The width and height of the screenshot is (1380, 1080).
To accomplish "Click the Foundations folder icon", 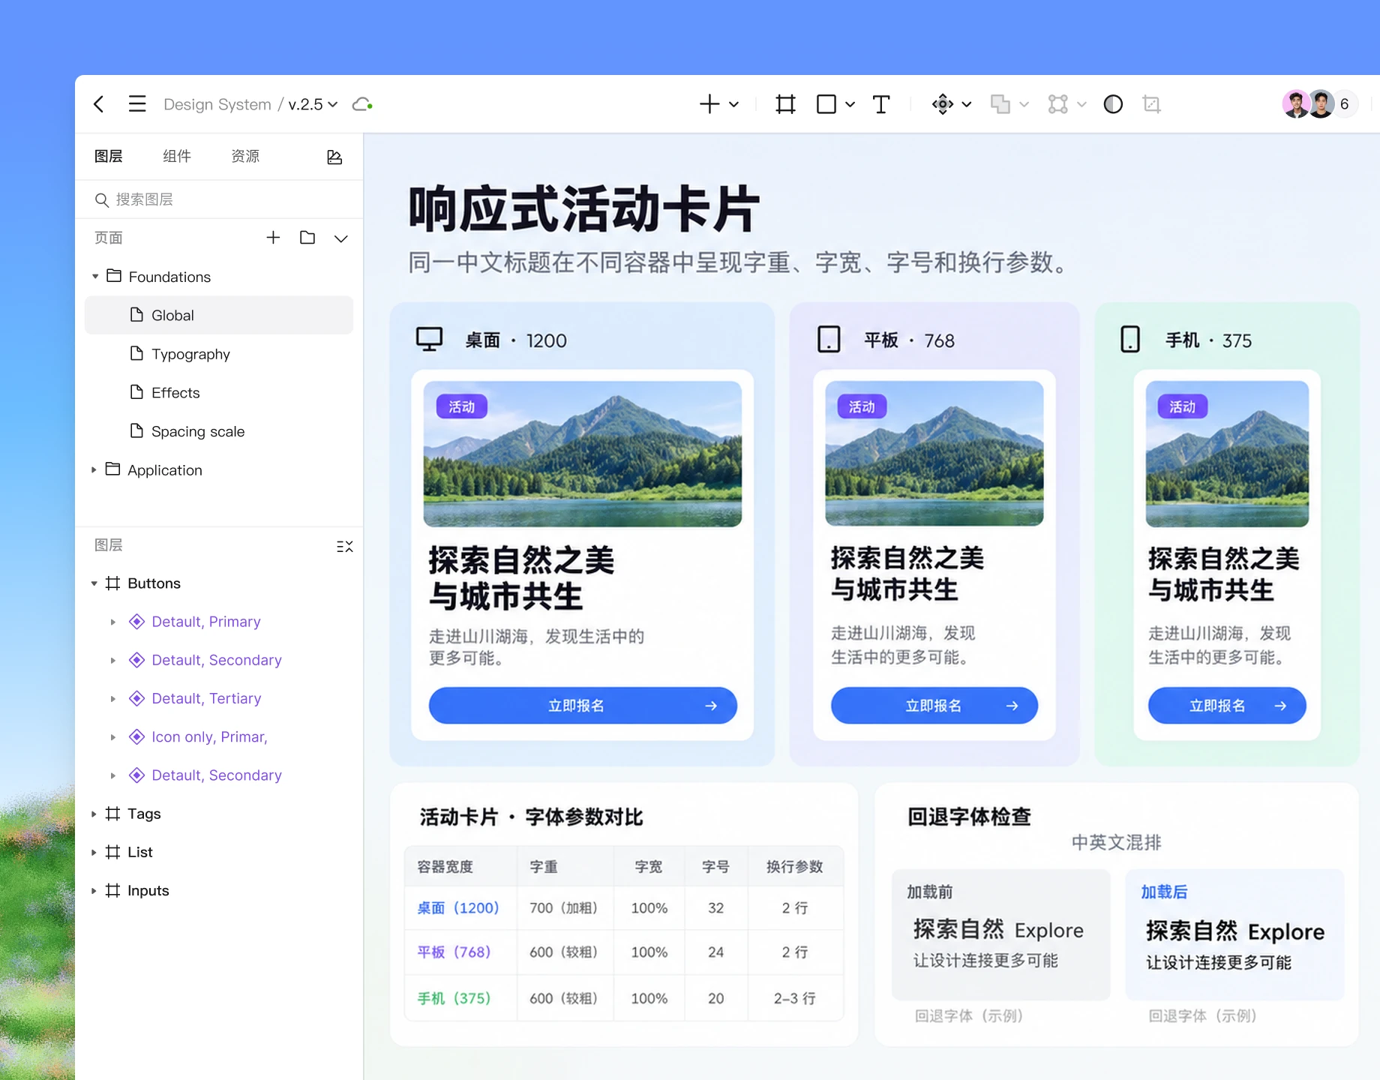I will click(x=114, y=276).
